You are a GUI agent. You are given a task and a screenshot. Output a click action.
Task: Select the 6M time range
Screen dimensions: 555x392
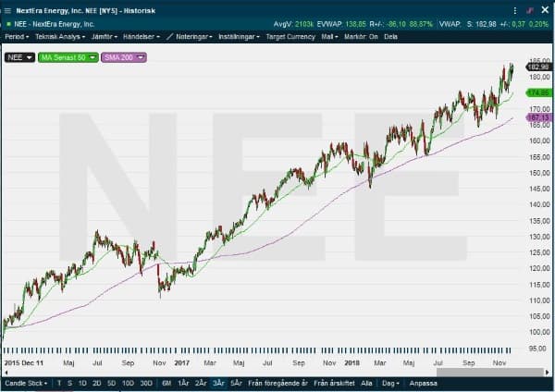pyautogui.click(x=166, y=383)
